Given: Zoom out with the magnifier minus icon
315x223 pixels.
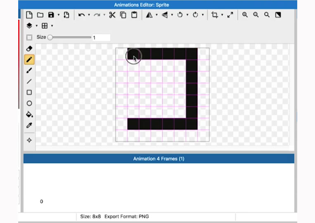Looking at the screenshot, I should click(x=256, y=15).
